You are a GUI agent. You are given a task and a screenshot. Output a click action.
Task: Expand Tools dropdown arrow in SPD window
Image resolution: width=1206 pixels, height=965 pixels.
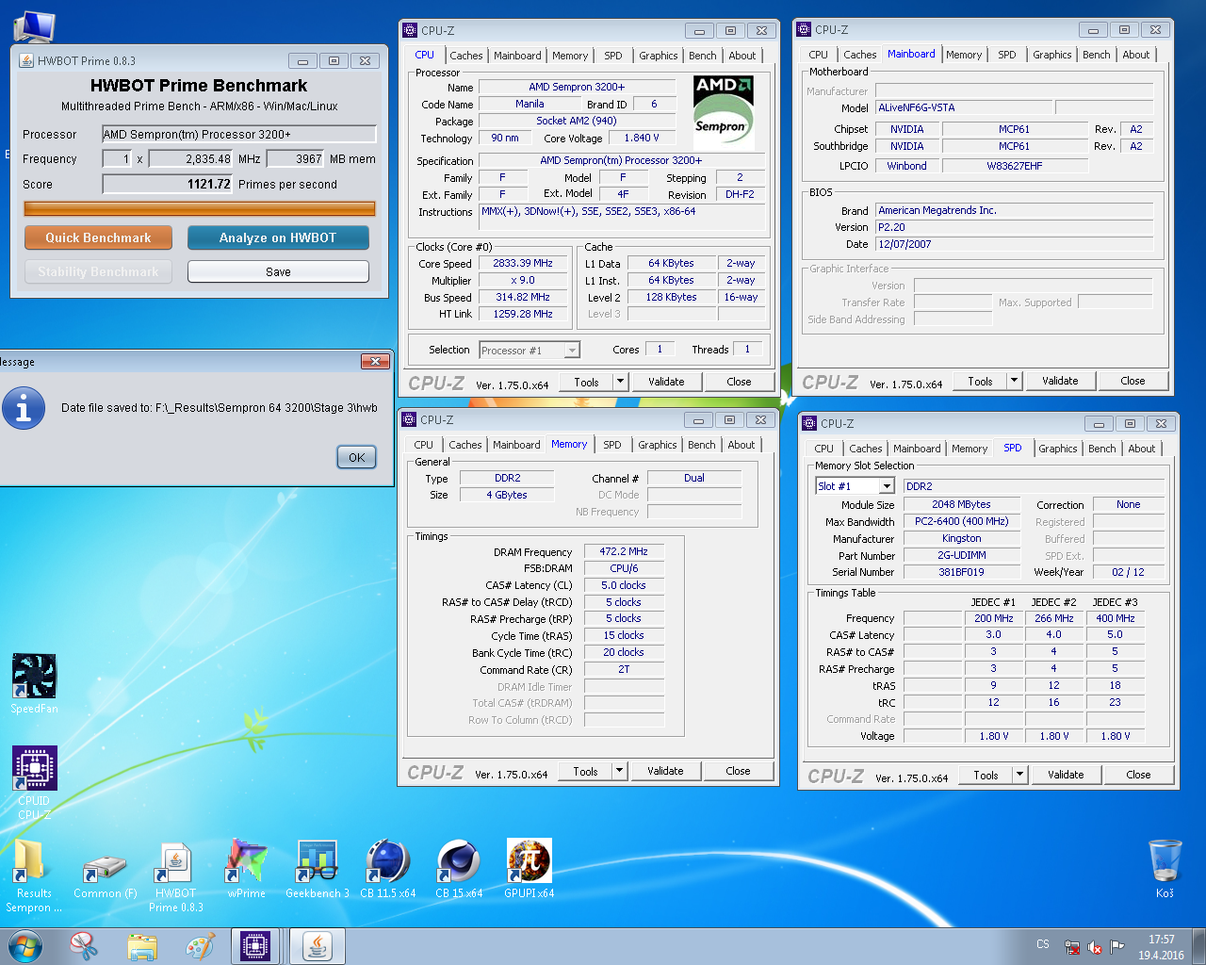1019,775
